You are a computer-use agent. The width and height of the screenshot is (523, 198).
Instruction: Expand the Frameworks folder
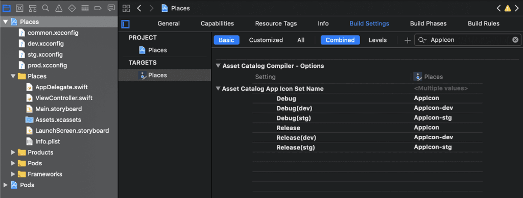pyautogui.click(x=13, y=174)
